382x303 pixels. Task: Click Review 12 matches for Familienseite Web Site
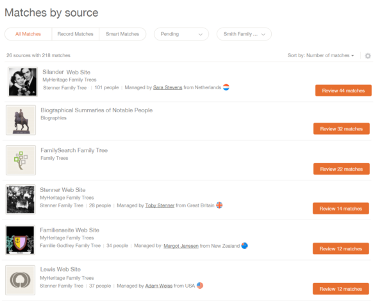click(341, 249)
